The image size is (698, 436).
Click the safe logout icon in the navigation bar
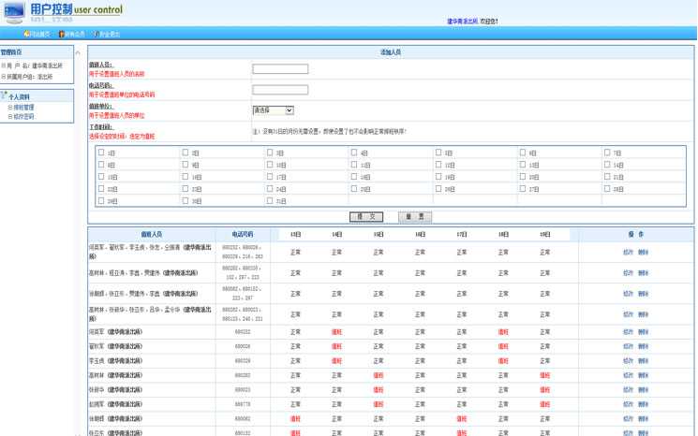point(95,34)
